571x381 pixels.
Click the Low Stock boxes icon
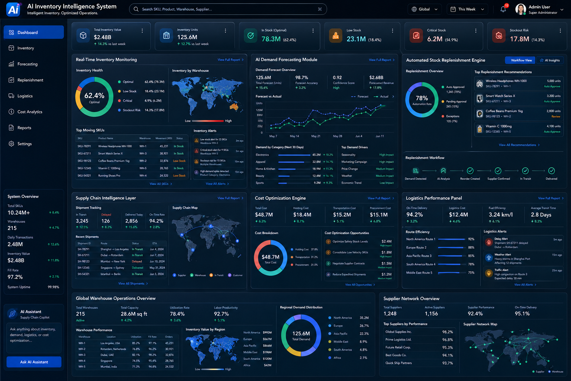pyautogui.click(x=336, y=36)
